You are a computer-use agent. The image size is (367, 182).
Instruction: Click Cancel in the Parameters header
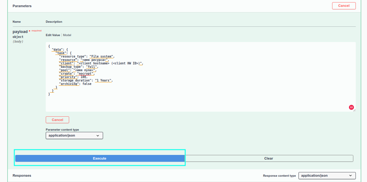[x=344, y=6]
